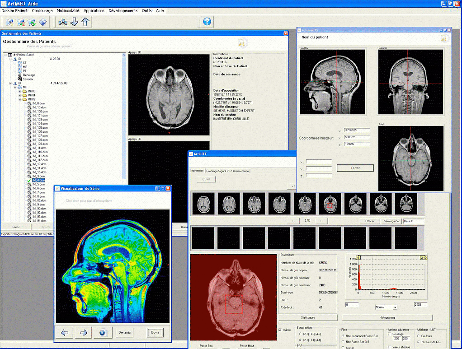Open the Dossier Patient menu
Screen dimensions: 462x349
pyautogui.click(x=14, y=10)
